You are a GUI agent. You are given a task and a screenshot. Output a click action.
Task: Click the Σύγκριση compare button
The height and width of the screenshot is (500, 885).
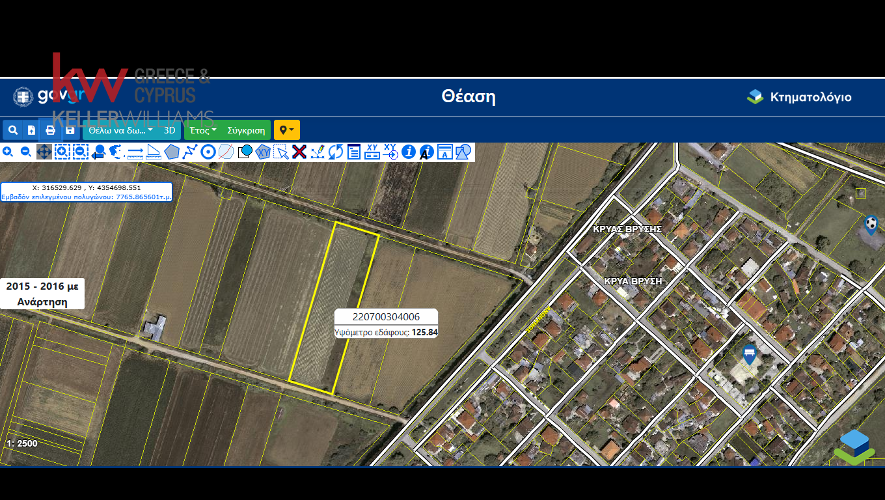(x=247, y=130)
